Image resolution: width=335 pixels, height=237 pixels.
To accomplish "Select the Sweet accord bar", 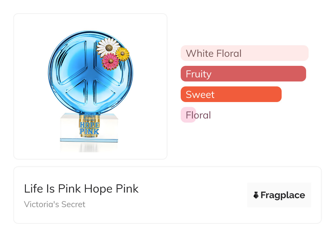I will click(x=231, y=94).
